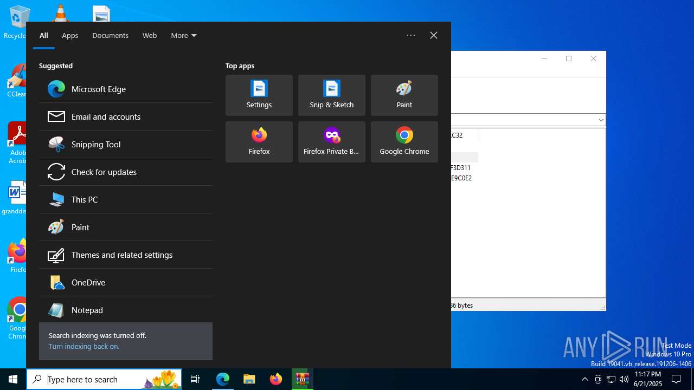This screenshot has height=390, width=694.
Task: Open Edge from the taskbar
Action: [223, 379]
